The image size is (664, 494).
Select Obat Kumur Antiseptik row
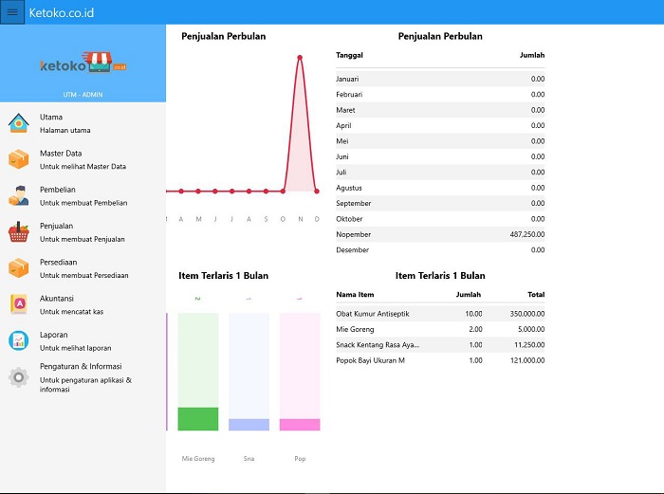[440, 313]
